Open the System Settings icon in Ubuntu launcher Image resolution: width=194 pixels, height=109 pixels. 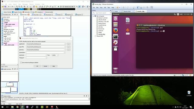point(115,42)
